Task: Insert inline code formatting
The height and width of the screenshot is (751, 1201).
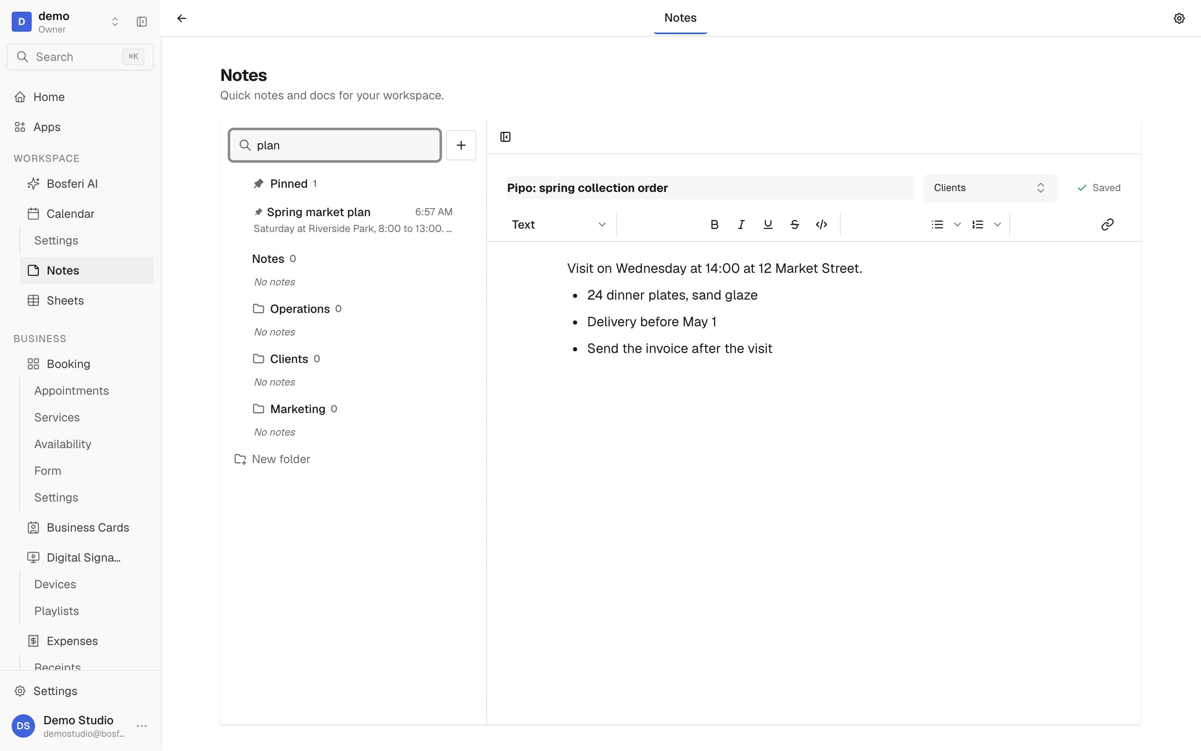Action: click(822, 224)
